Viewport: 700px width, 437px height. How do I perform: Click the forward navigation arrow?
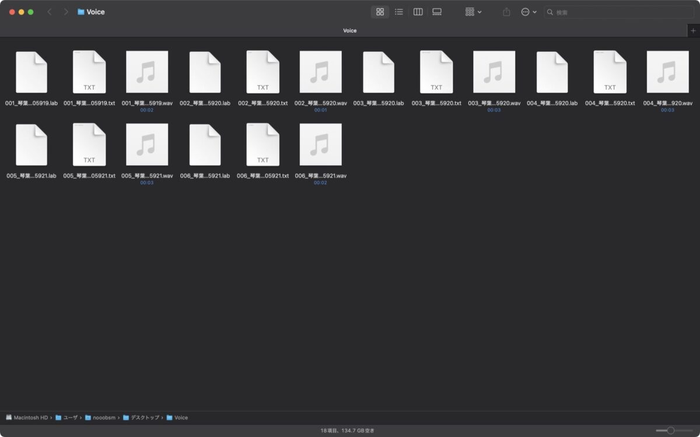click(66, 12)
